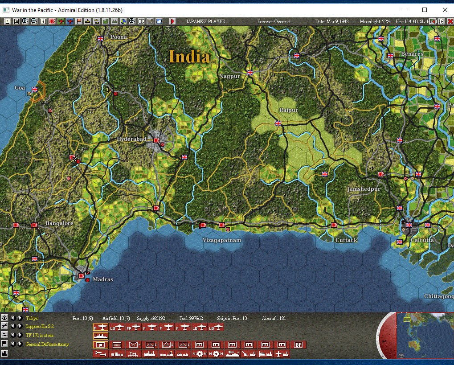Select the highlighted General Defence Army unit icon
This screenshot has width=454, height=365.
coord(101,345)
